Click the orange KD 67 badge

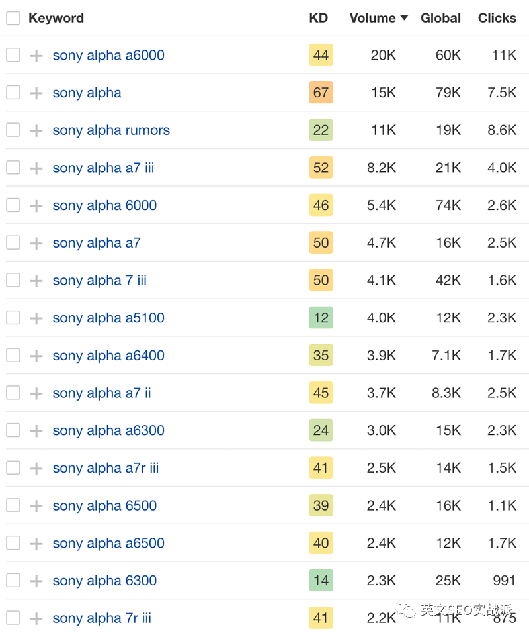pyautogui.click(x=321, y=93)
